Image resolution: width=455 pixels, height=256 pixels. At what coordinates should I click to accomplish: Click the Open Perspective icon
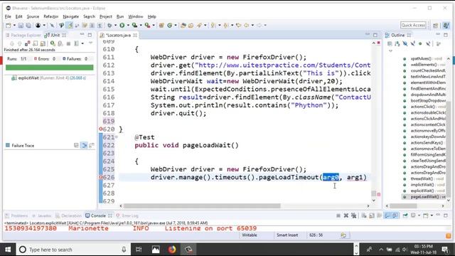point(435,26)
